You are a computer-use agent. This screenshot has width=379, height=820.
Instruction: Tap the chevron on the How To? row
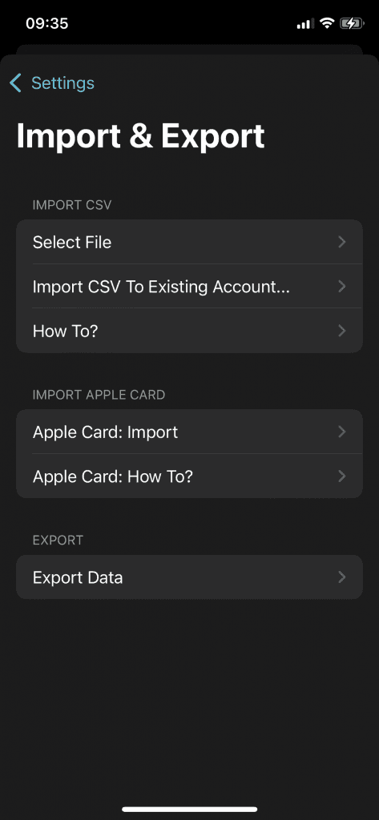(342, 331)
